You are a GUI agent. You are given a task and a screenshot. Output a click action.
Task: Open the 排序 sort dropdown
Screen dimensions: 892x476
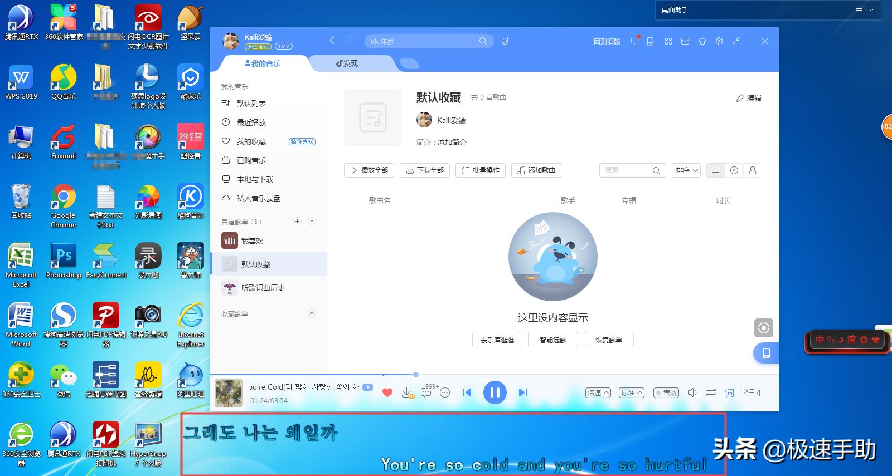[686, 170]
